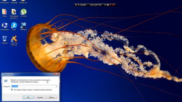This screenshot has height=102, width=182.
Task: Click the magnifier icon in recorder bar
Action: pyautogui.click(x=78, y=5)
